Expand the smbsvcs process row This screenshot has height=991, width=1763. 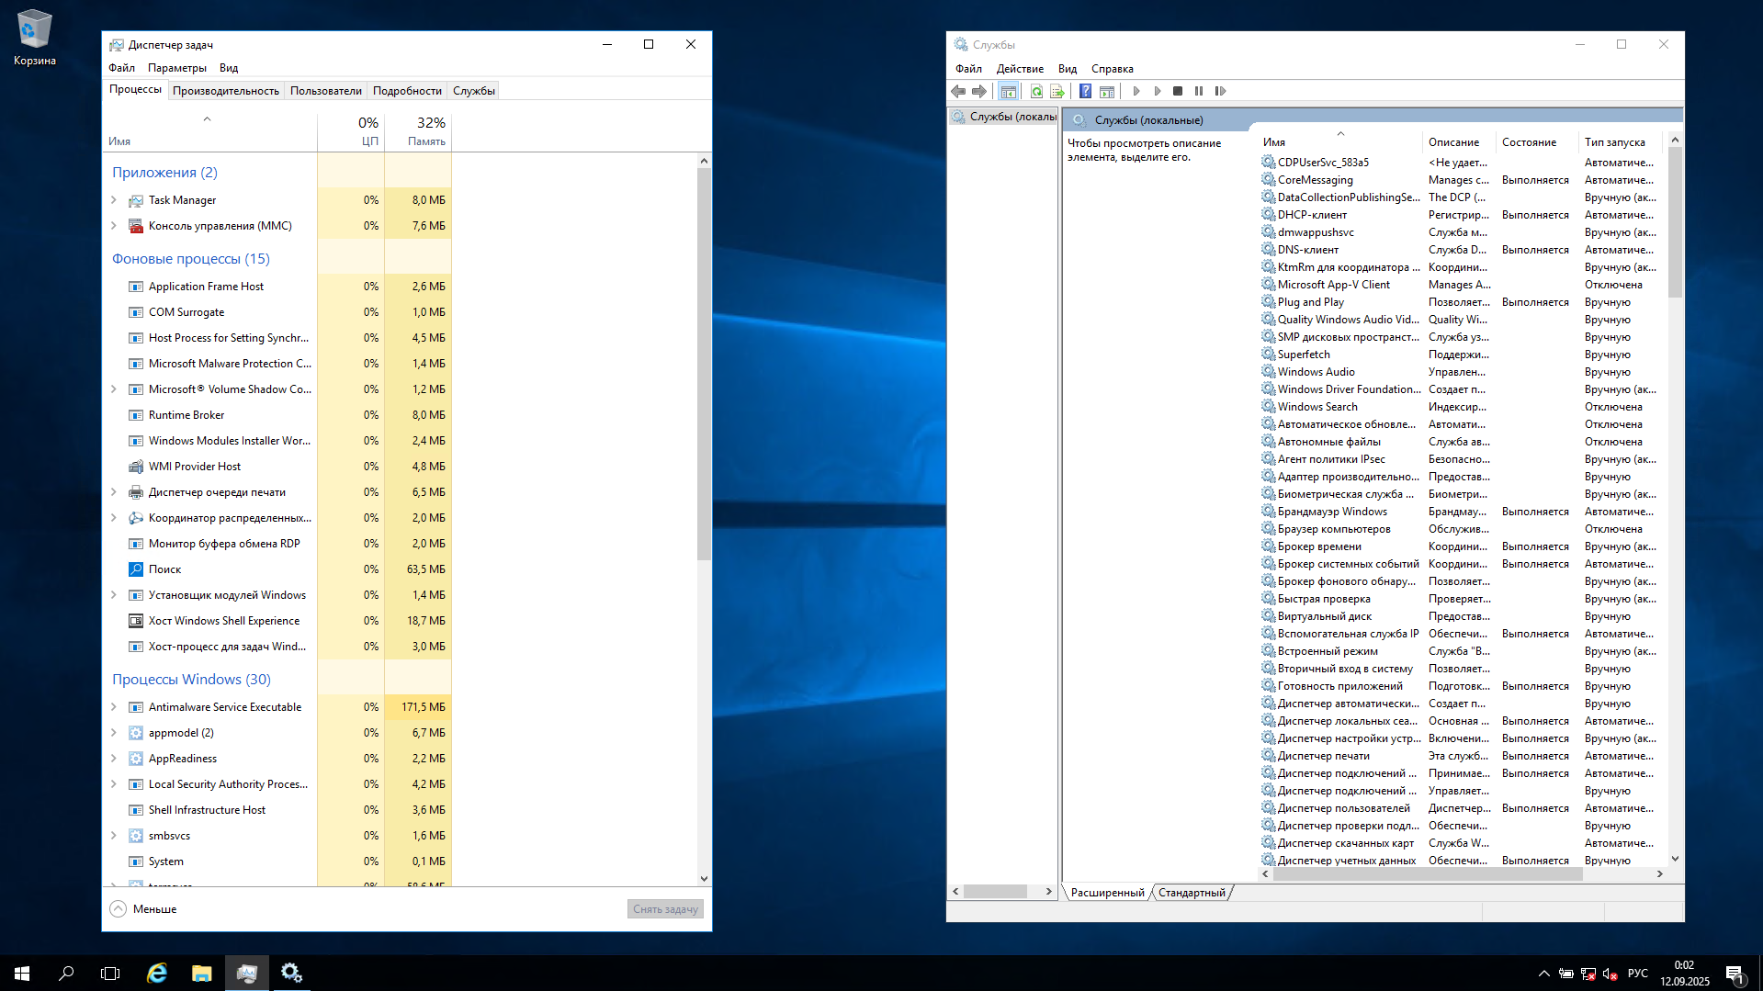point(114,836)
